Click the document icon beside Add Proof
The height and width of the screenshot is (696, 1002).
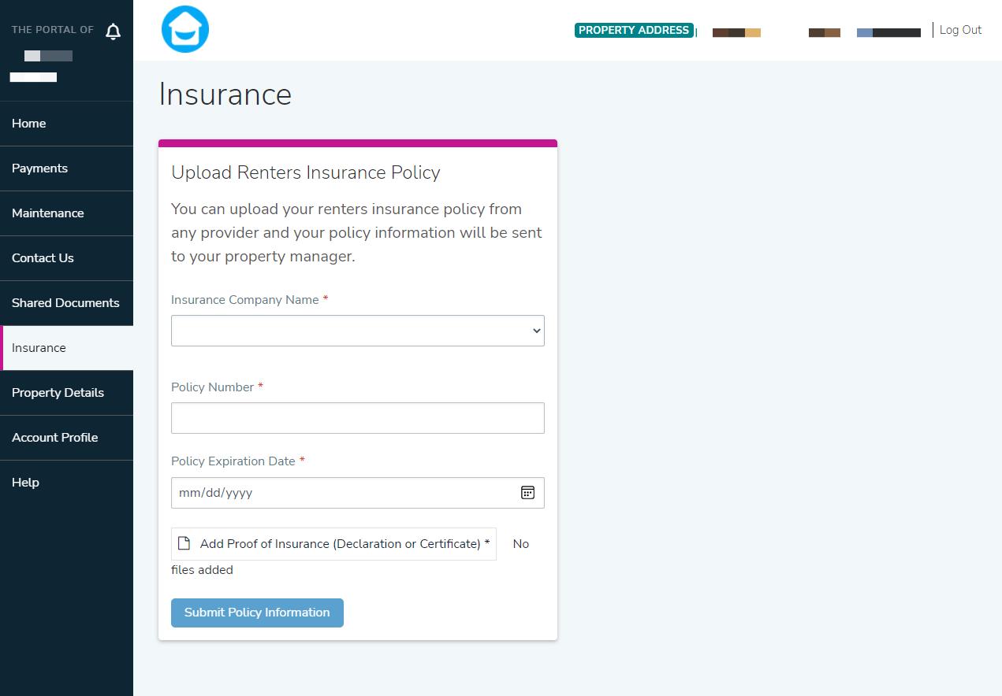tap(184, 543)
